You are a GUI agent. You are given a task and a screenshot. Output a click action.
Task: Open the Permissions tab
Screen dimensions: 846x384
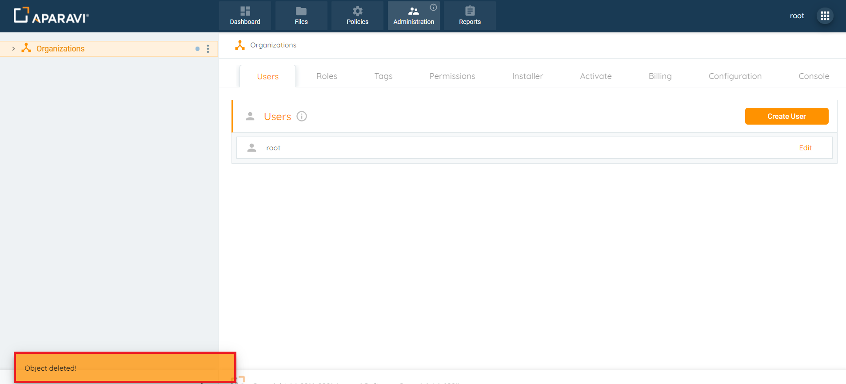pyautogui.click(x=452, y=76)
